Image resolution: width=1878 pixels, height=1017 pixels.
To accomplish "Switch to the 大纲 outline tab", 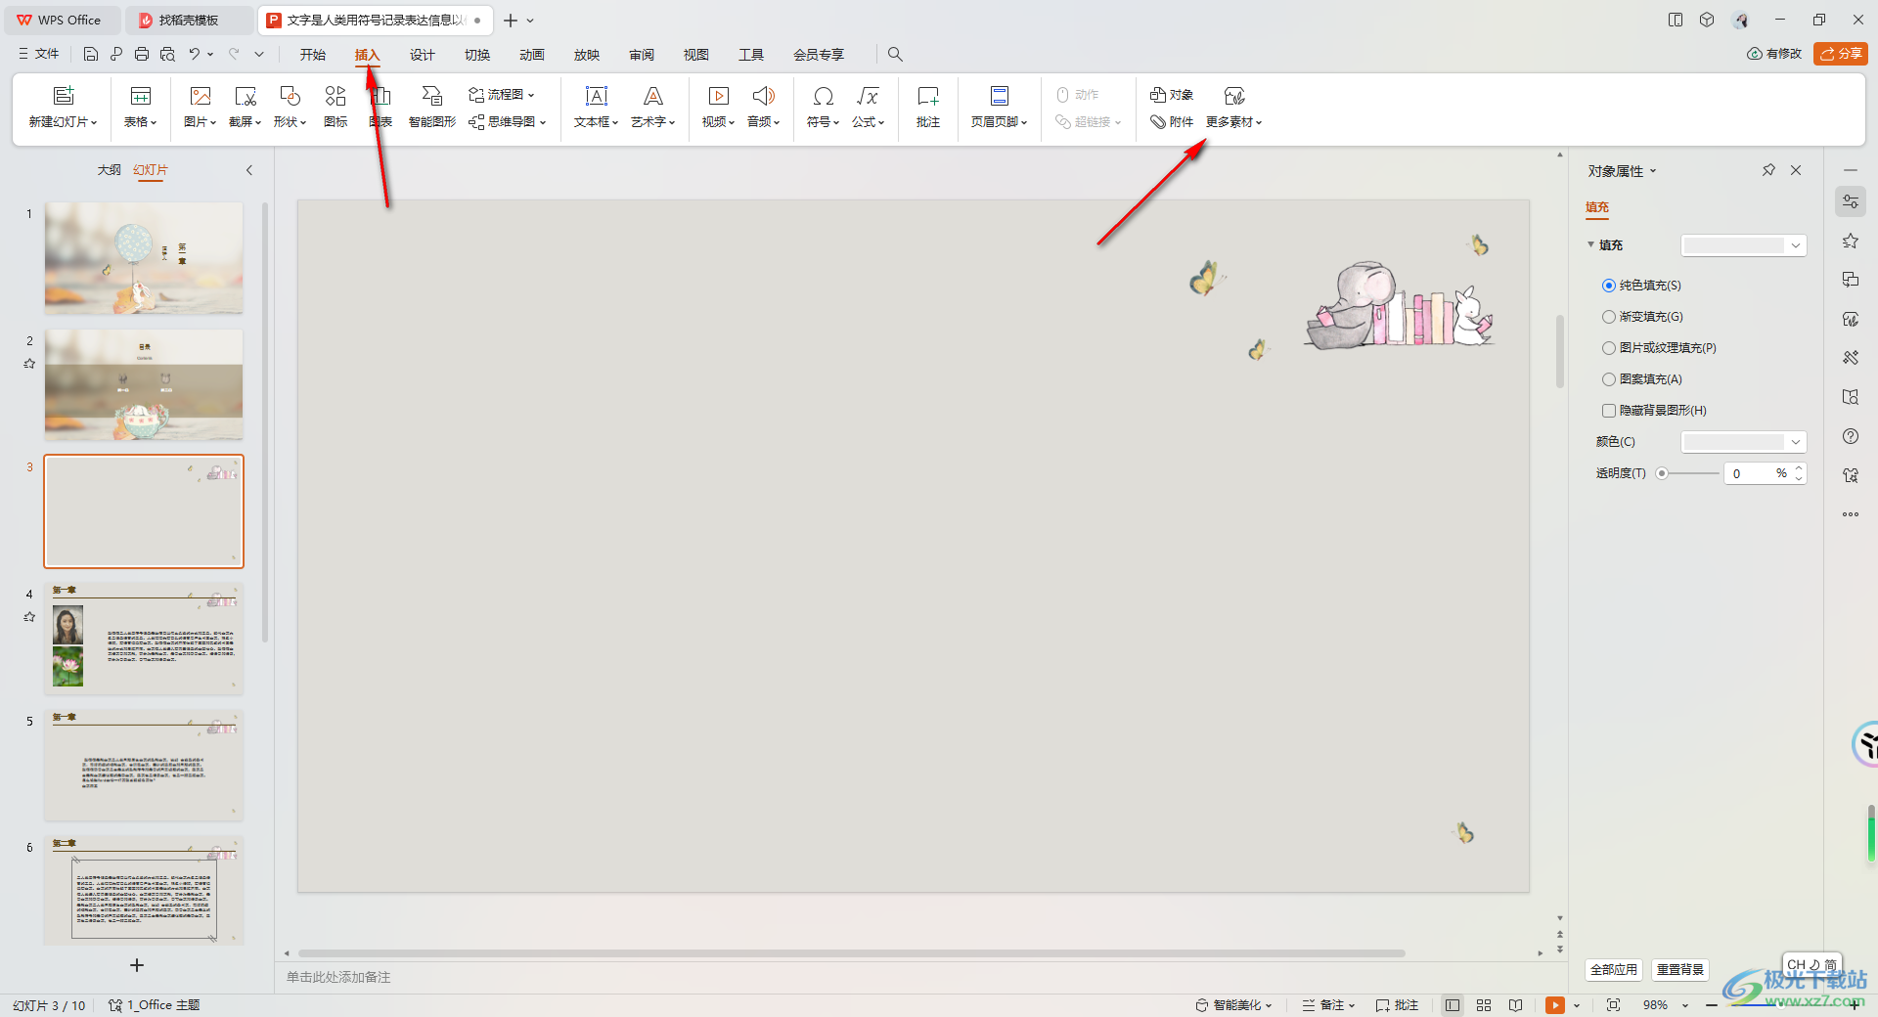I will pos(110,170).
